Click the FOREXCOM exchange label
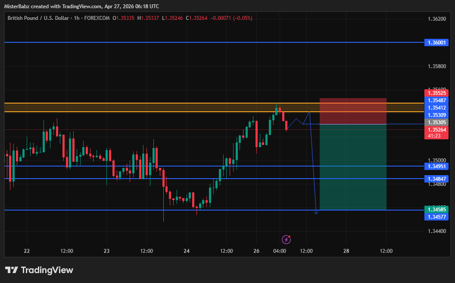Image resolution: width=455 pixels, height=283 pixels. [97, 18]
